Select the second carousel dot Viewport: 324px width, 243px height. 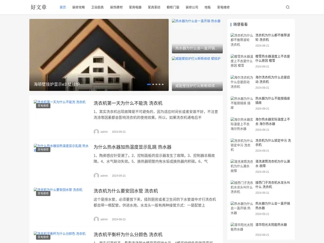153,84
